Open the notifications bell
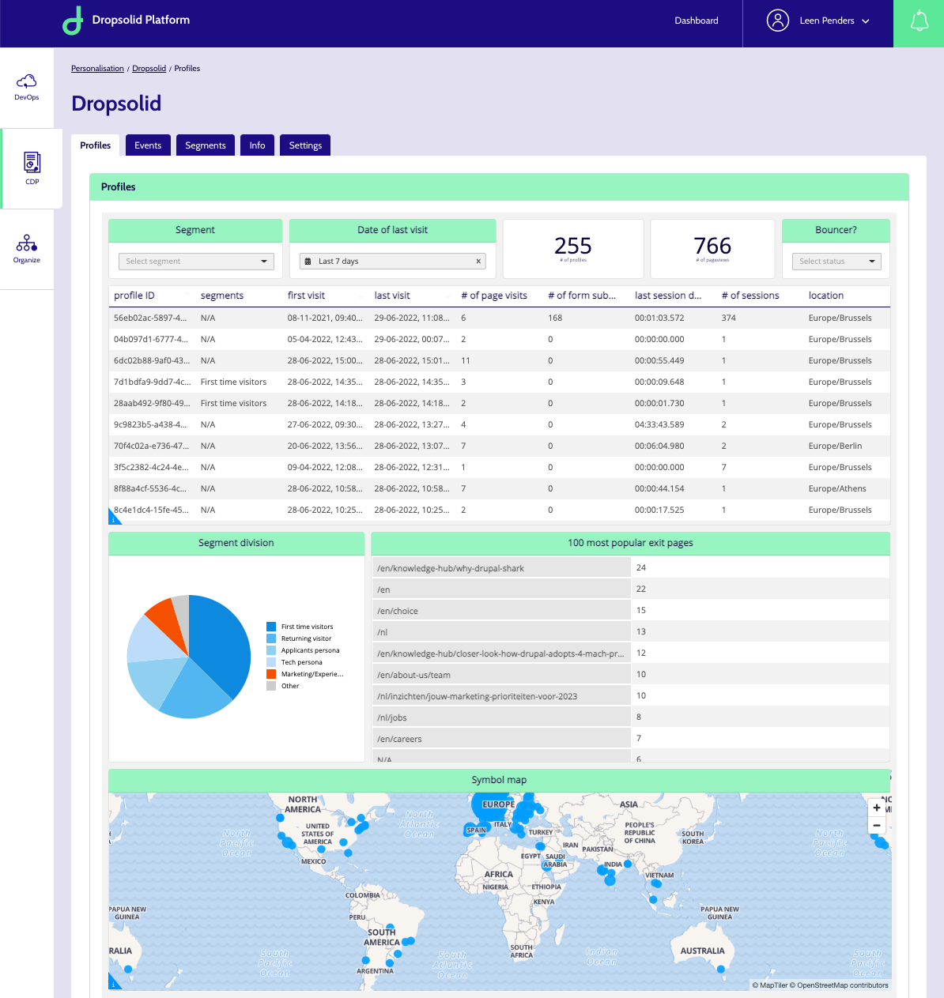 919,21
